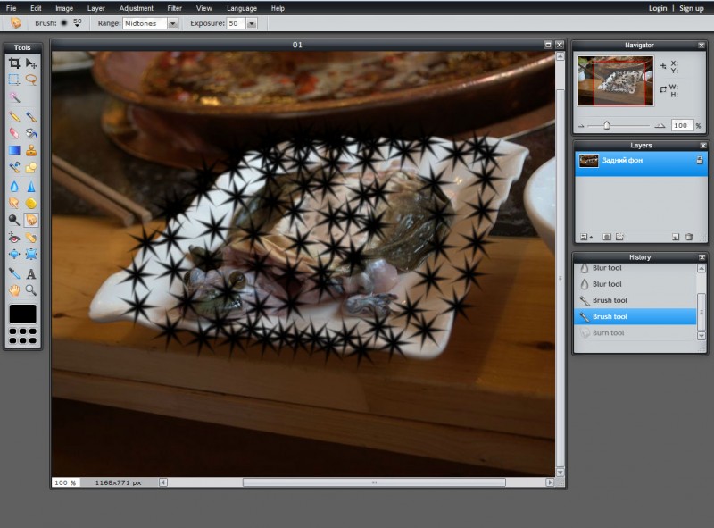Image resolution: width=714 pixels, height=528 pixels.
Task: Click the Navigator zoom slider handle
Action: click(607, 125)
